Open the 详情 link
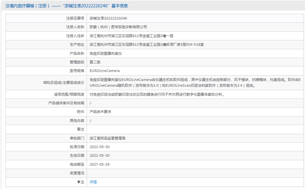The height and width of the screenshot is (190, 305). point(93,182)
